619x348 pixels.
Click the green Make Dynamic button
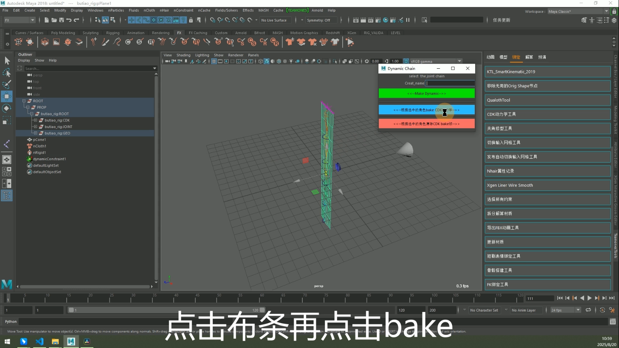click(426, 93)
